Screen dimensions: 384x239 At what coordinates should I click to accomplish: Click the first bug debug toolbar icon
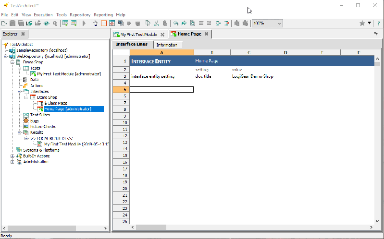click(237, 23)
